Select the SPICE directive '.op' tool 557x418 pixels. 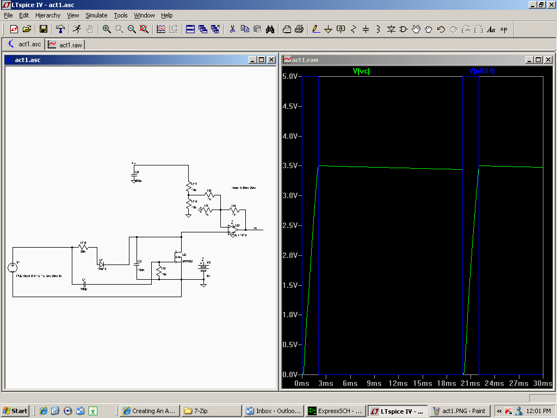pos(504,29)
